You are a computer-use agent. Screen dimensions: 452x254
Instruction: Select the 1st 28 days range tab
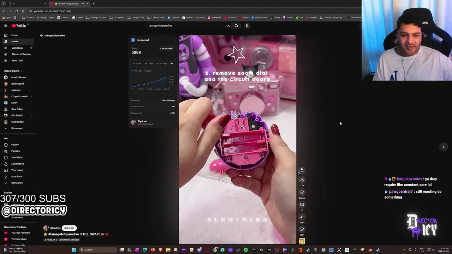coord(162,64)
